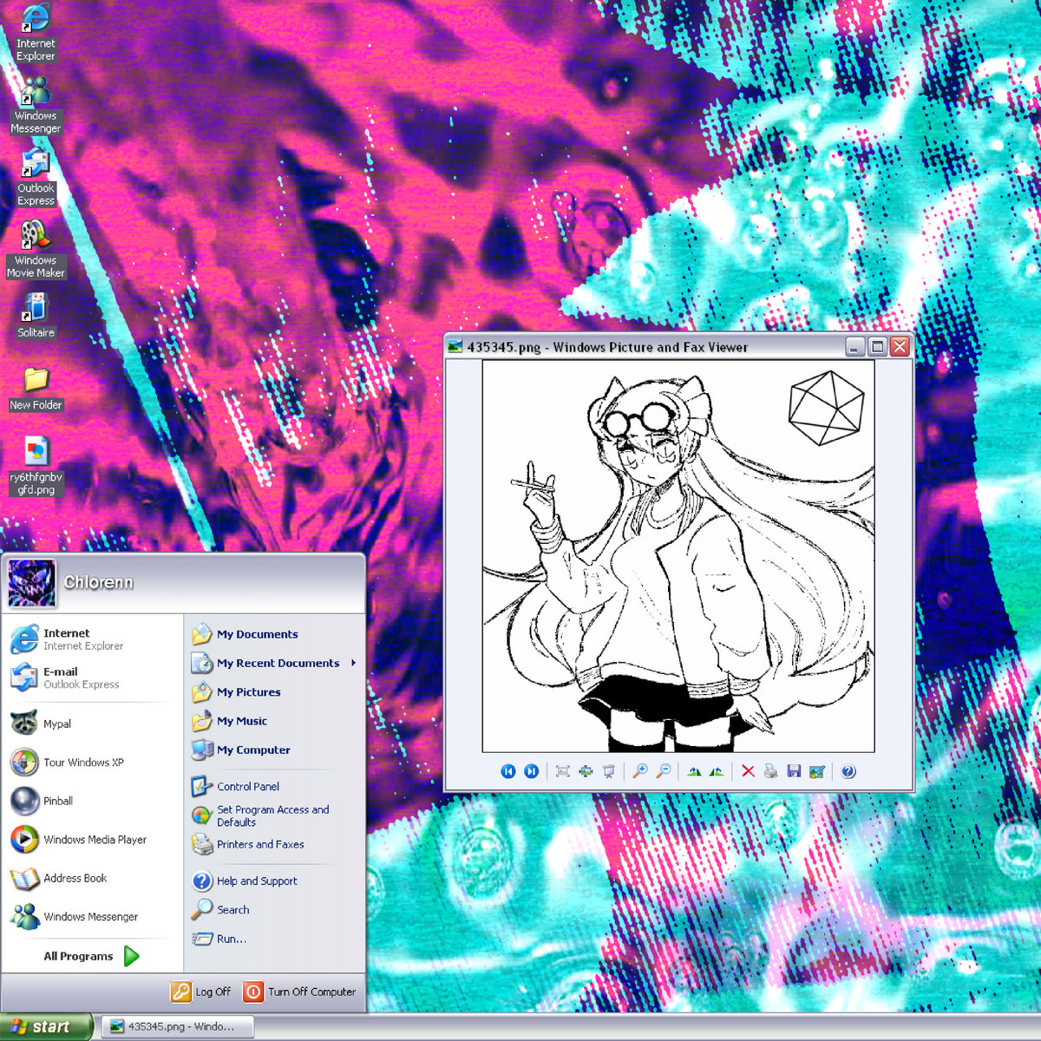
Task: Open the picture viewer's help icon
Action: pyautogui.click(x=848, y=771)
